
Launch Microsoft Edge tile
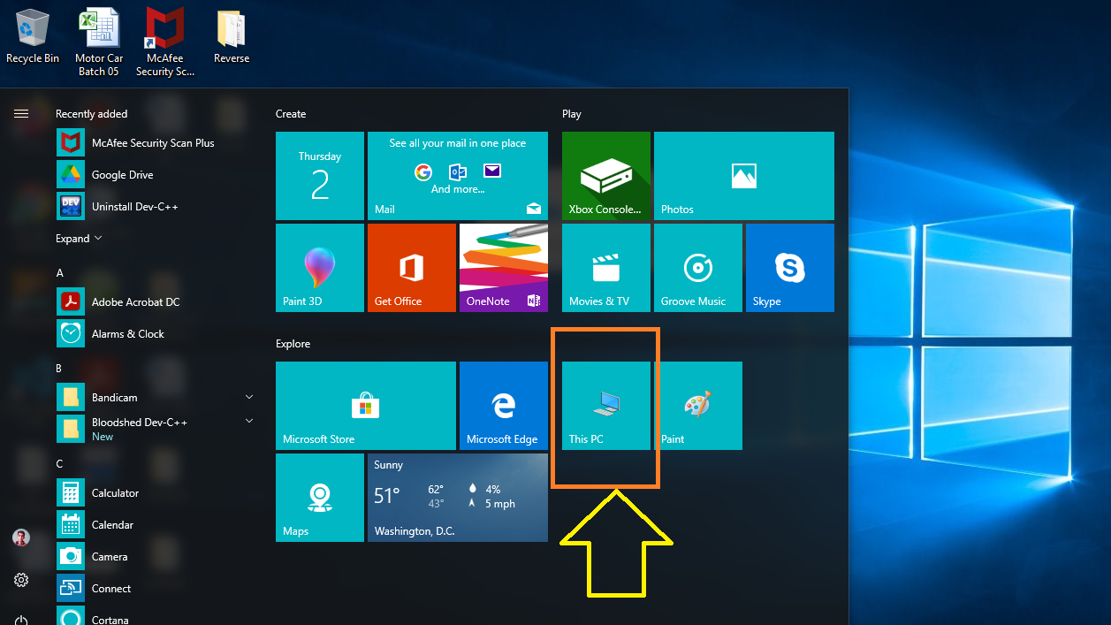tap(504, 406)
